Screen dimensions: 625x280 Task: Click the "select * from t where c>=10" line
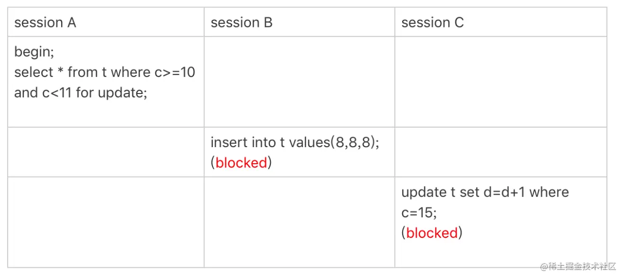105,72
